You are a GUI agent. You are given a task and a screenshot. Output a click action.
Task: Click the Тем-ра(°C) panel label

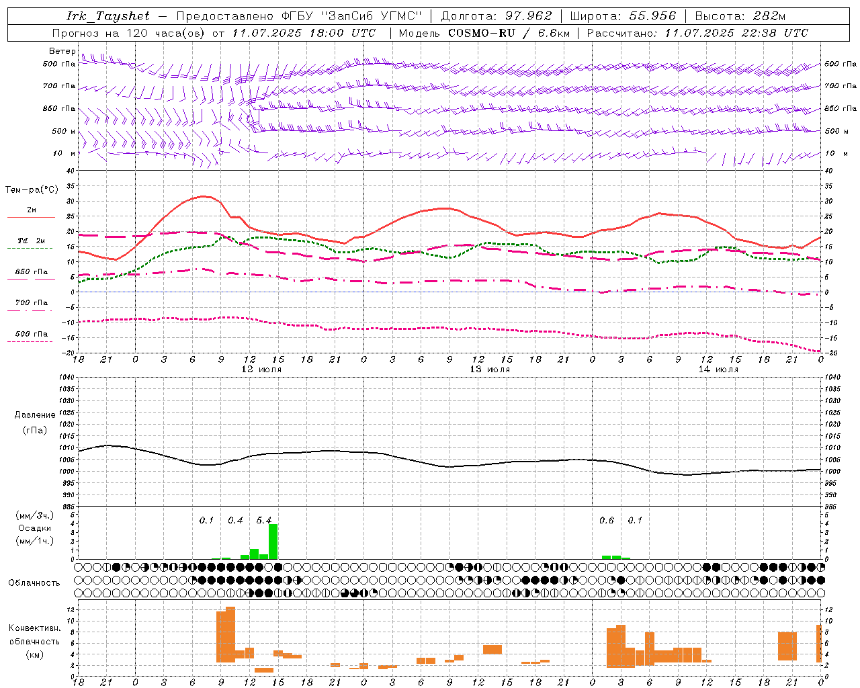tap(32, 190)
